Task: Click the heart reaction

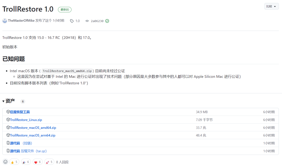Action: [x=38, y=162]
